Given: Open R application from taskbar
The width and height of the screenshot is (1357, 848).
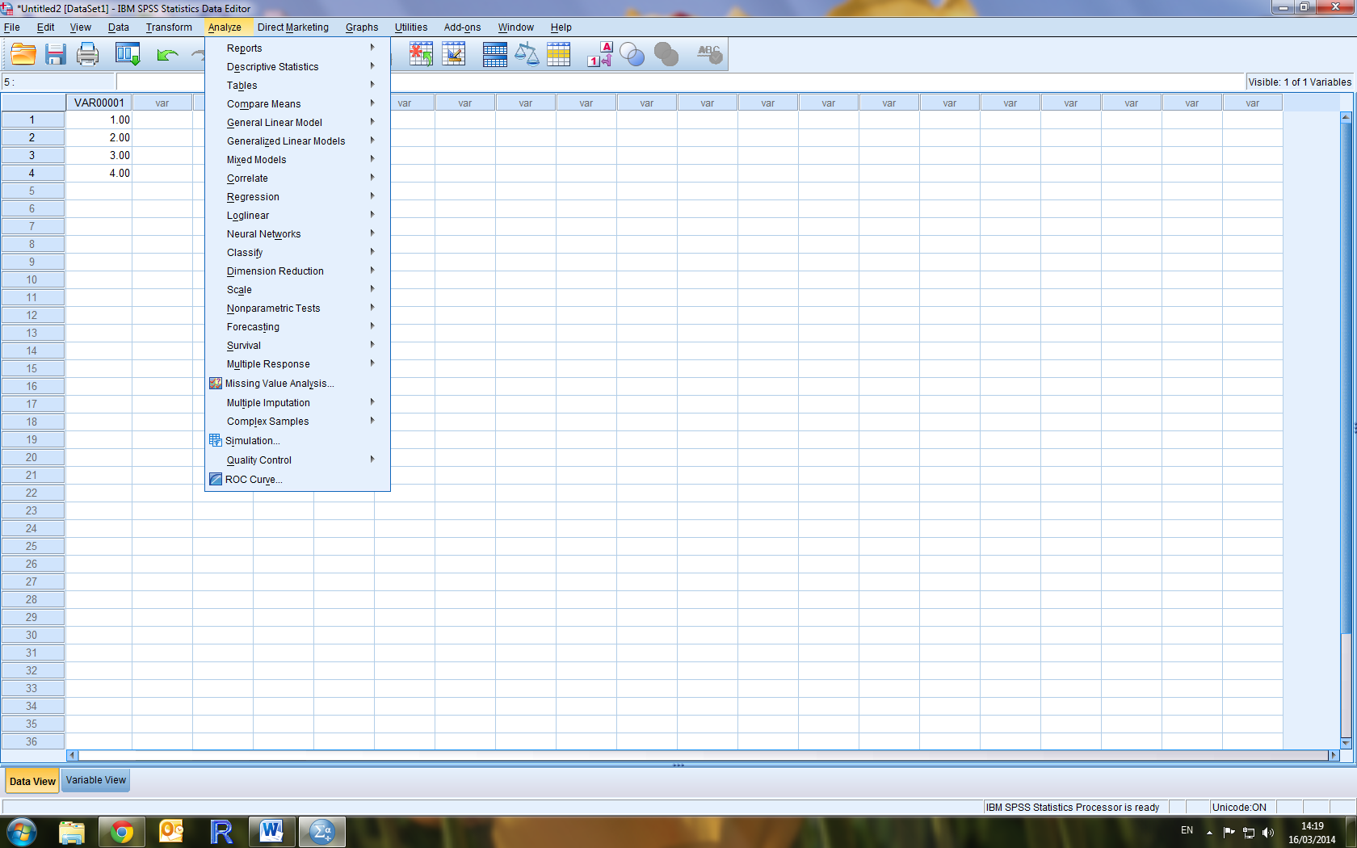Looking at the screenshot, I should pyautogui.click(x=221, y=832).
